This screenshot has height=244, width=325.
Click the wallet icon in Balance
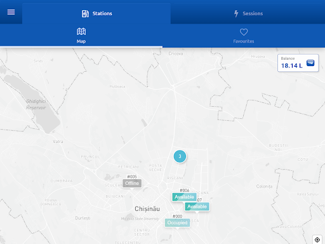pyautogui.click(x=310, y=63)
